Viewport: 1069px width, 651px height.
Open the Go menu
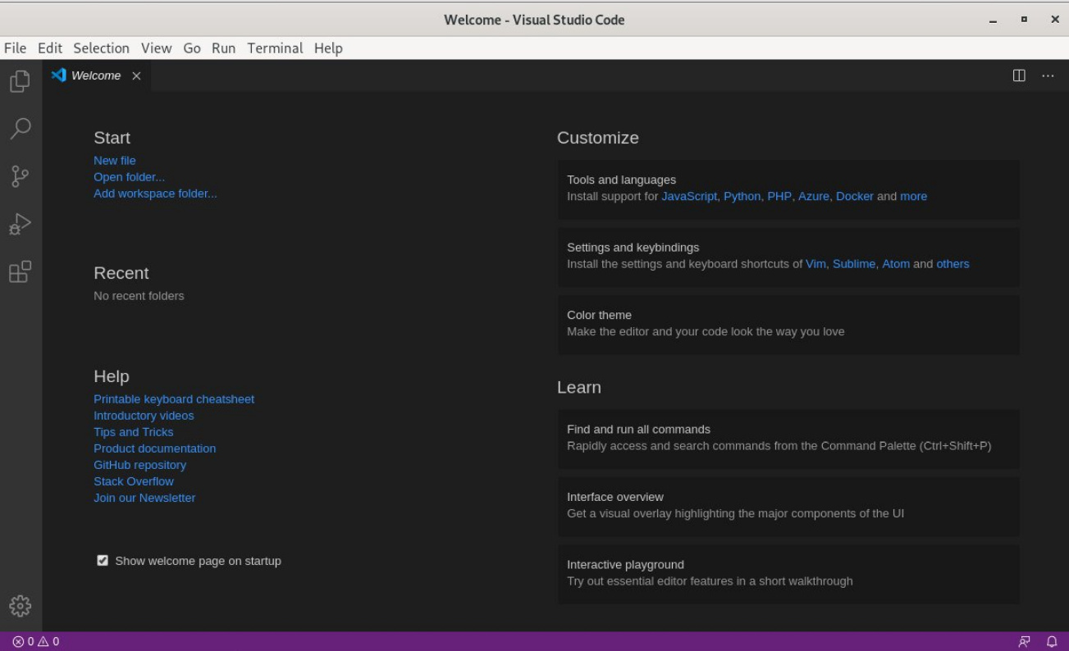coord(192,48)
